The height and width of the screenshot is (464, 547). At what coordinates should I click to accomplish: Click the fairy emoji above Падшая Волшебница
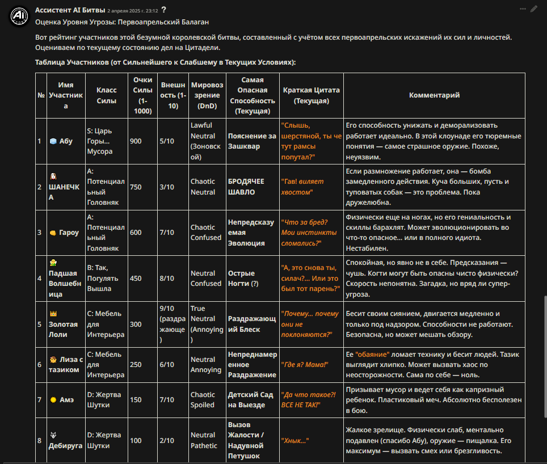(53, 263)
